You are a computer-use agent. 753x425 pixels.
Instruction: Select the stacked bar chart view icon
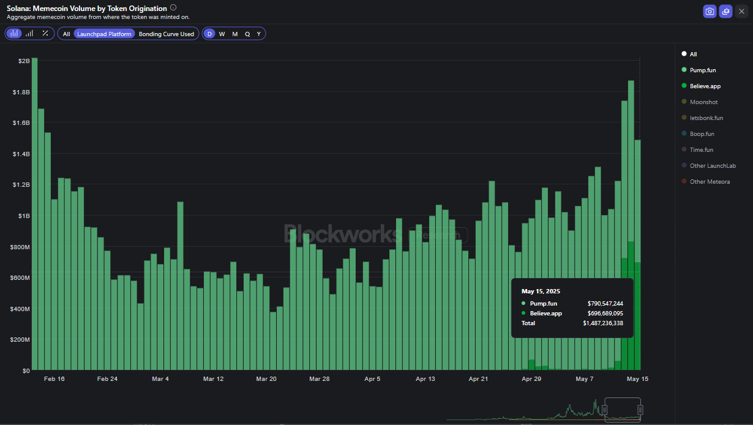(13, 34)
